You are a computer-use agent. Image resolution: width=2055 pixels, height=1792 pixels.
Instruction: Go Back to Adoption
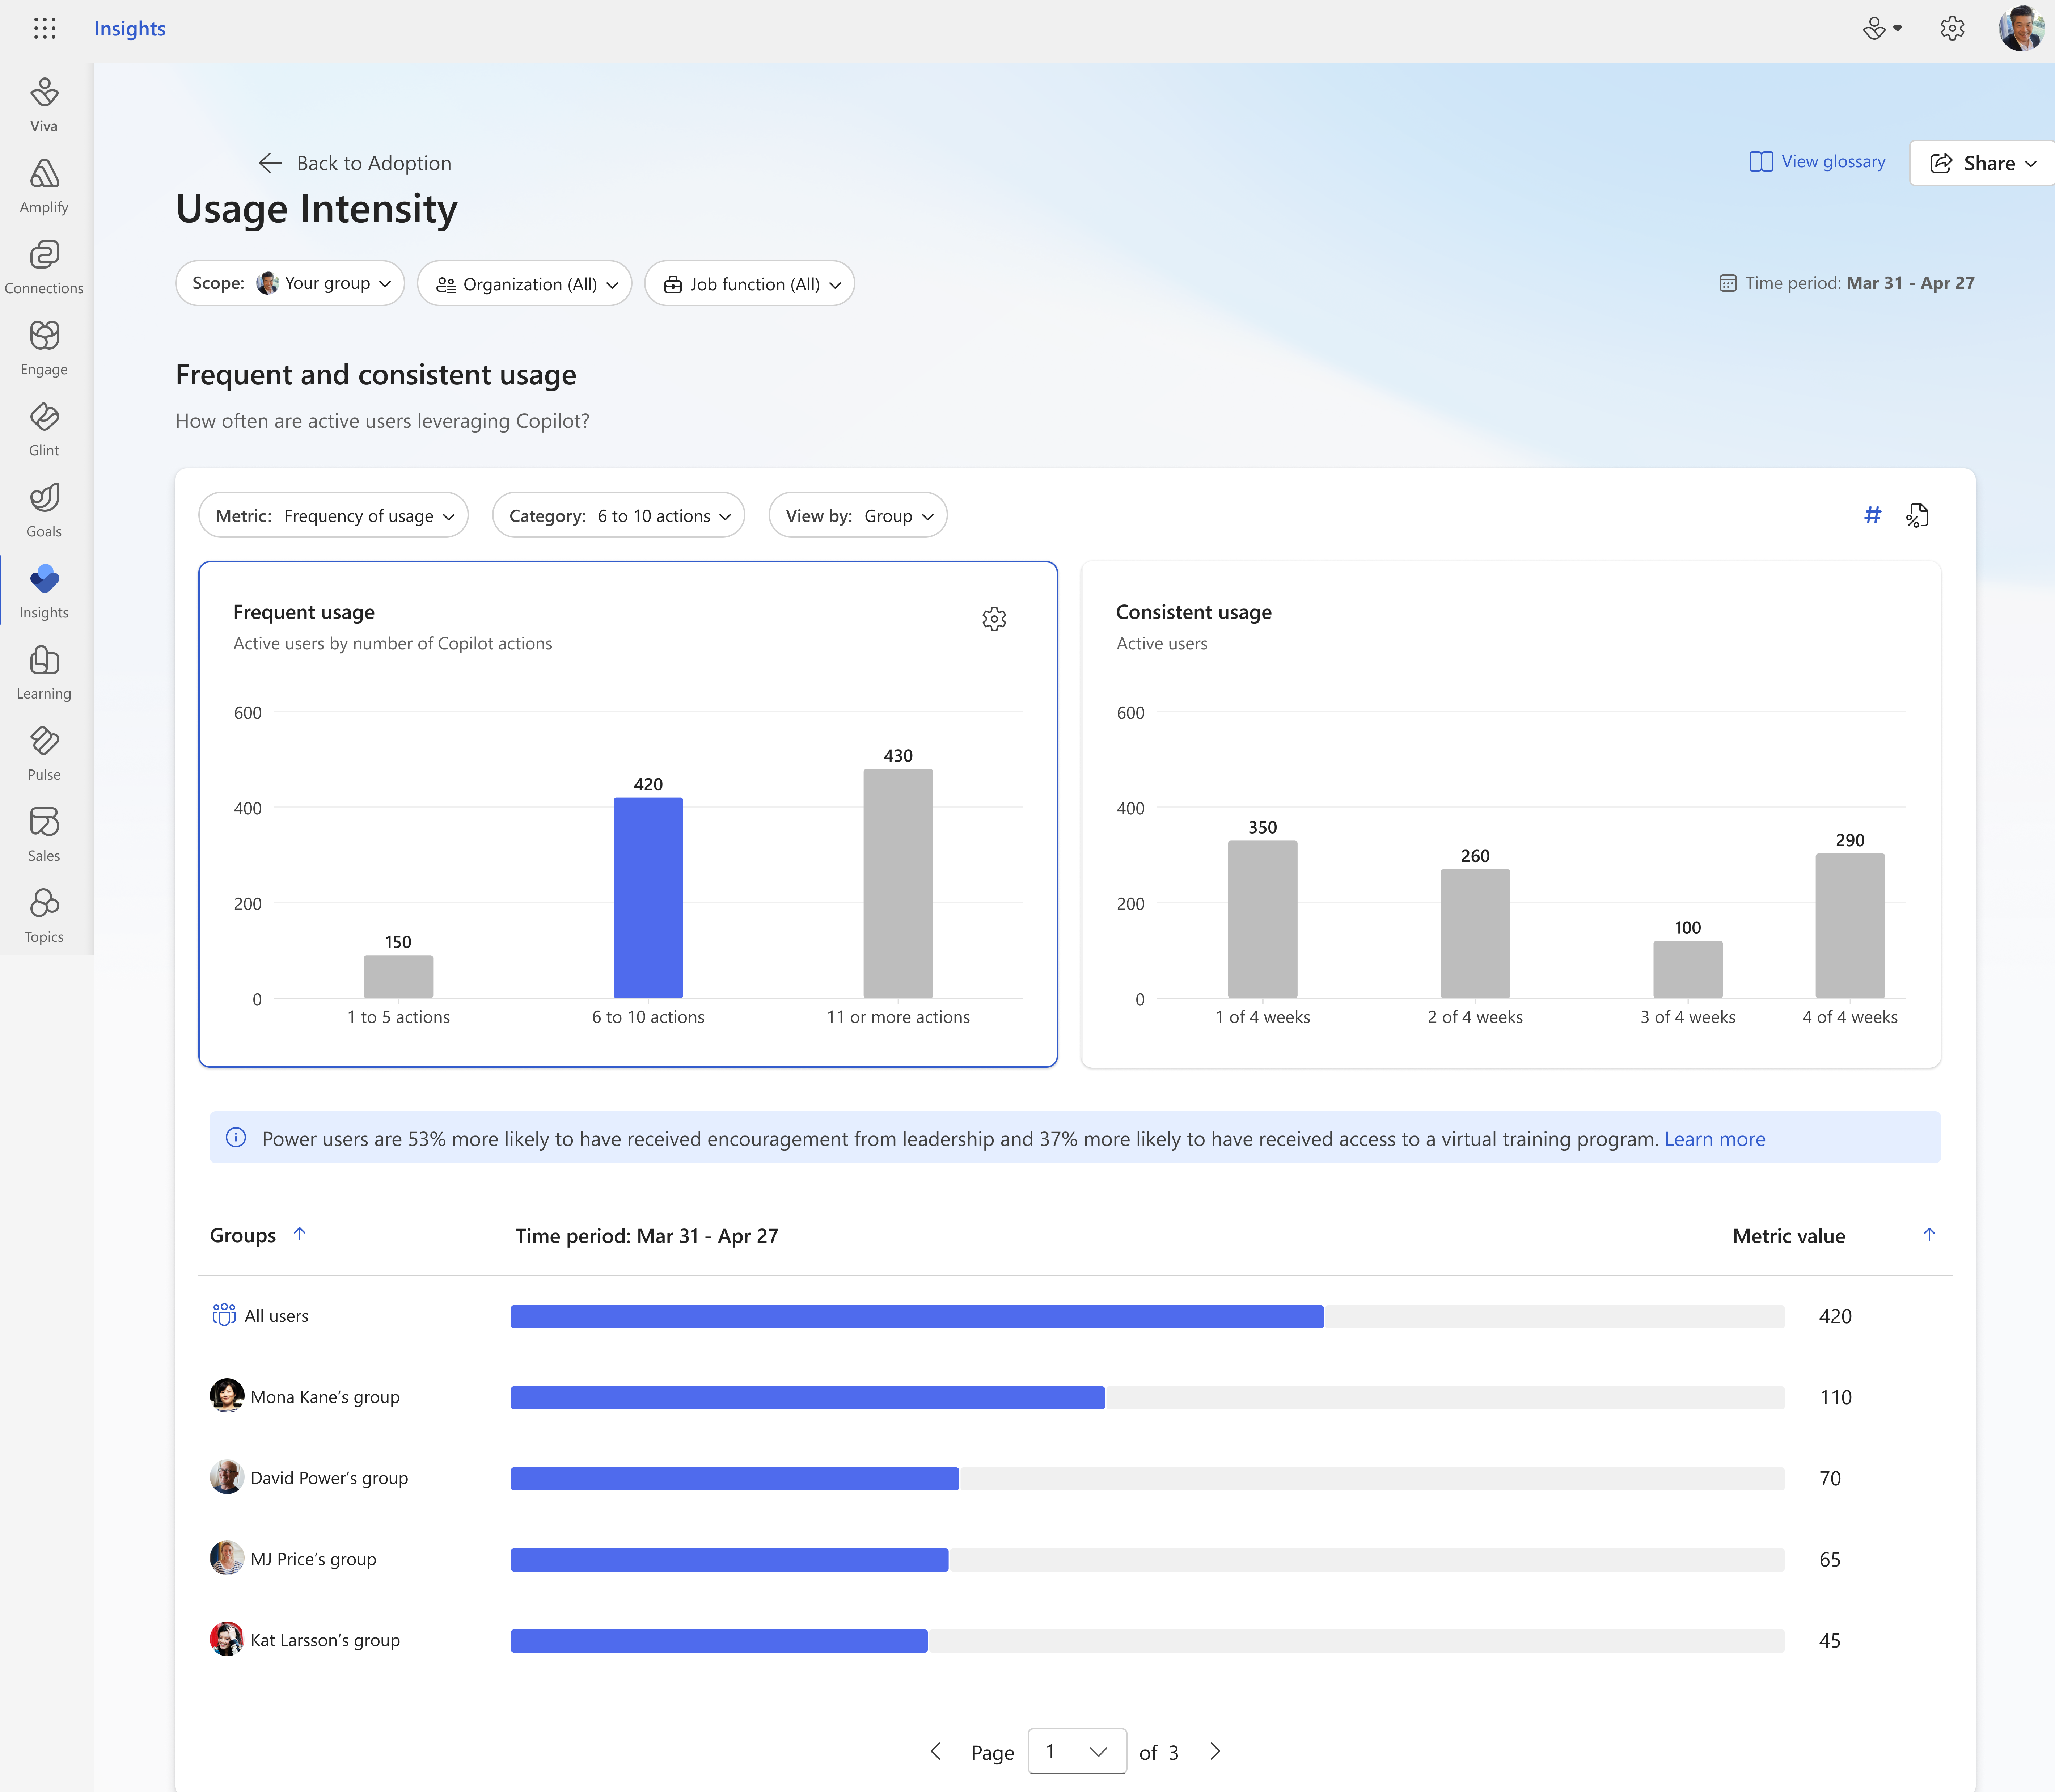pos(355,163)
